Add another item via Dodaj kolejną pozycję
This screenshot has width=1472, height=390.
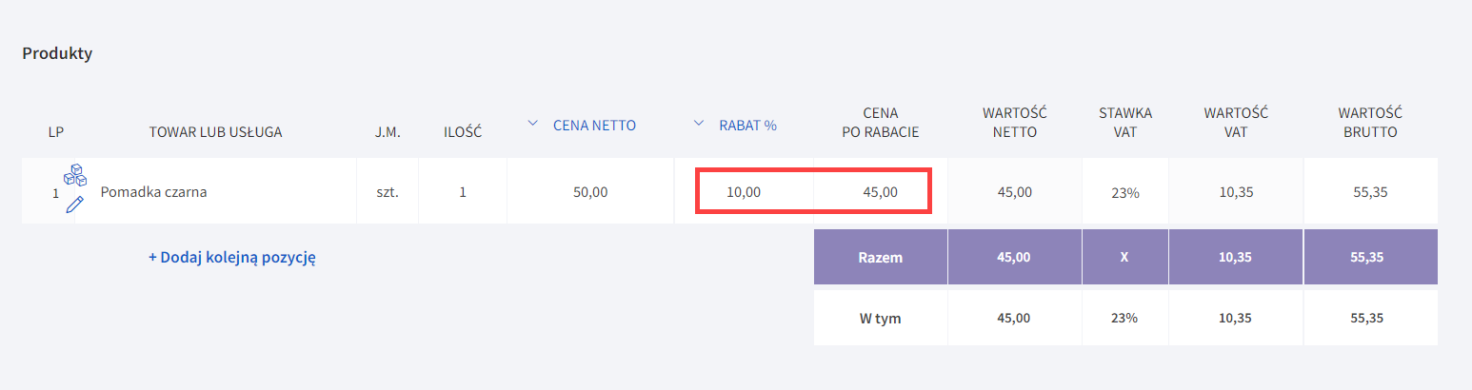point(232,257)
